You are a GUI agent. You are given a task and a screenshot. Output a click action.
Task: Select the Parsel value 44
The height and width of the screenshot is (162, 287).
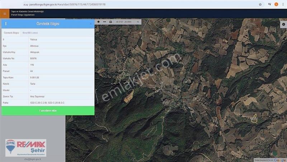click(x=32, y=71)
